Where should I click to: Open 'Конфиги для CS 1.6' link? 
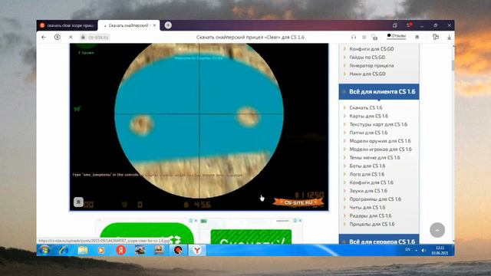[x=371, y=182]
